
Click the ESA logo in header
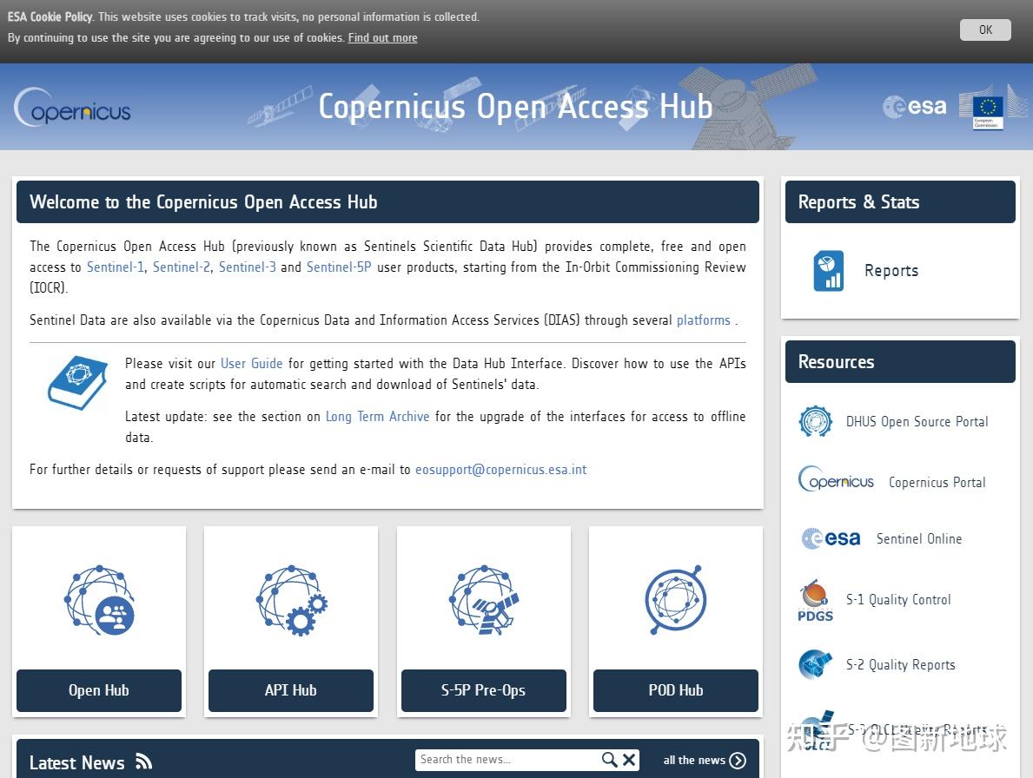point(915,106)
